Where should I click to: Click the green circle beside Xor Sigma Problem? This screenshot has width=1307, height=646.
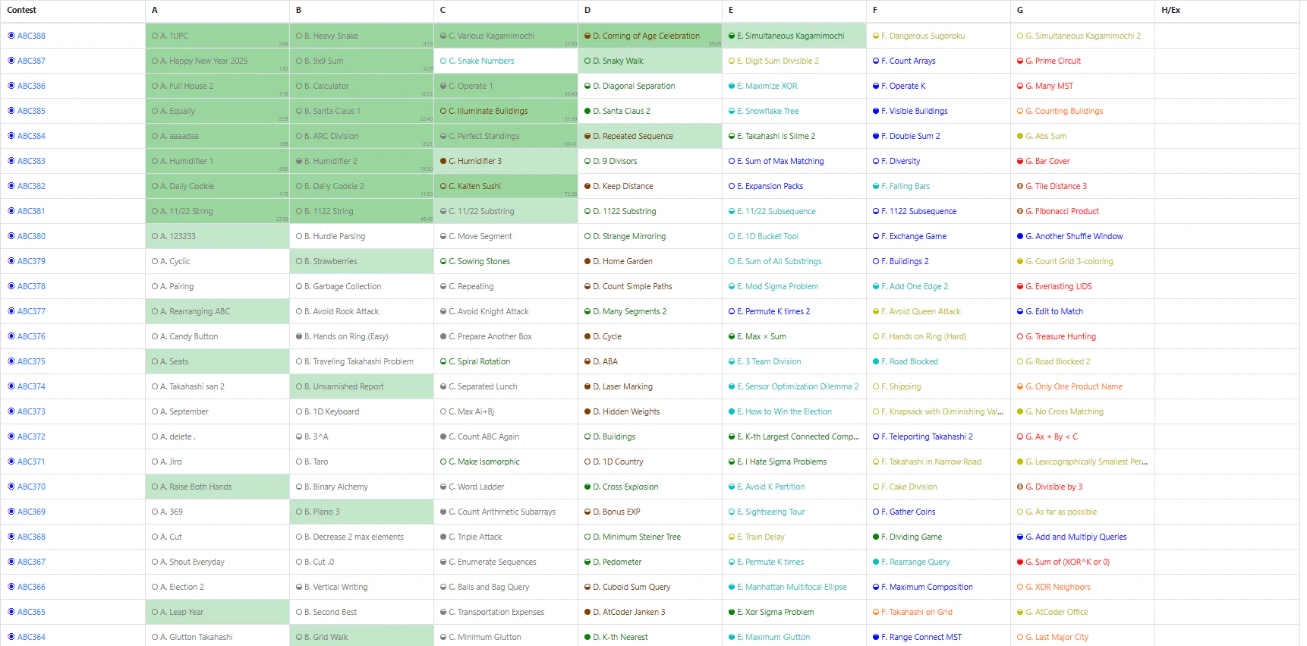click(732, 612)
